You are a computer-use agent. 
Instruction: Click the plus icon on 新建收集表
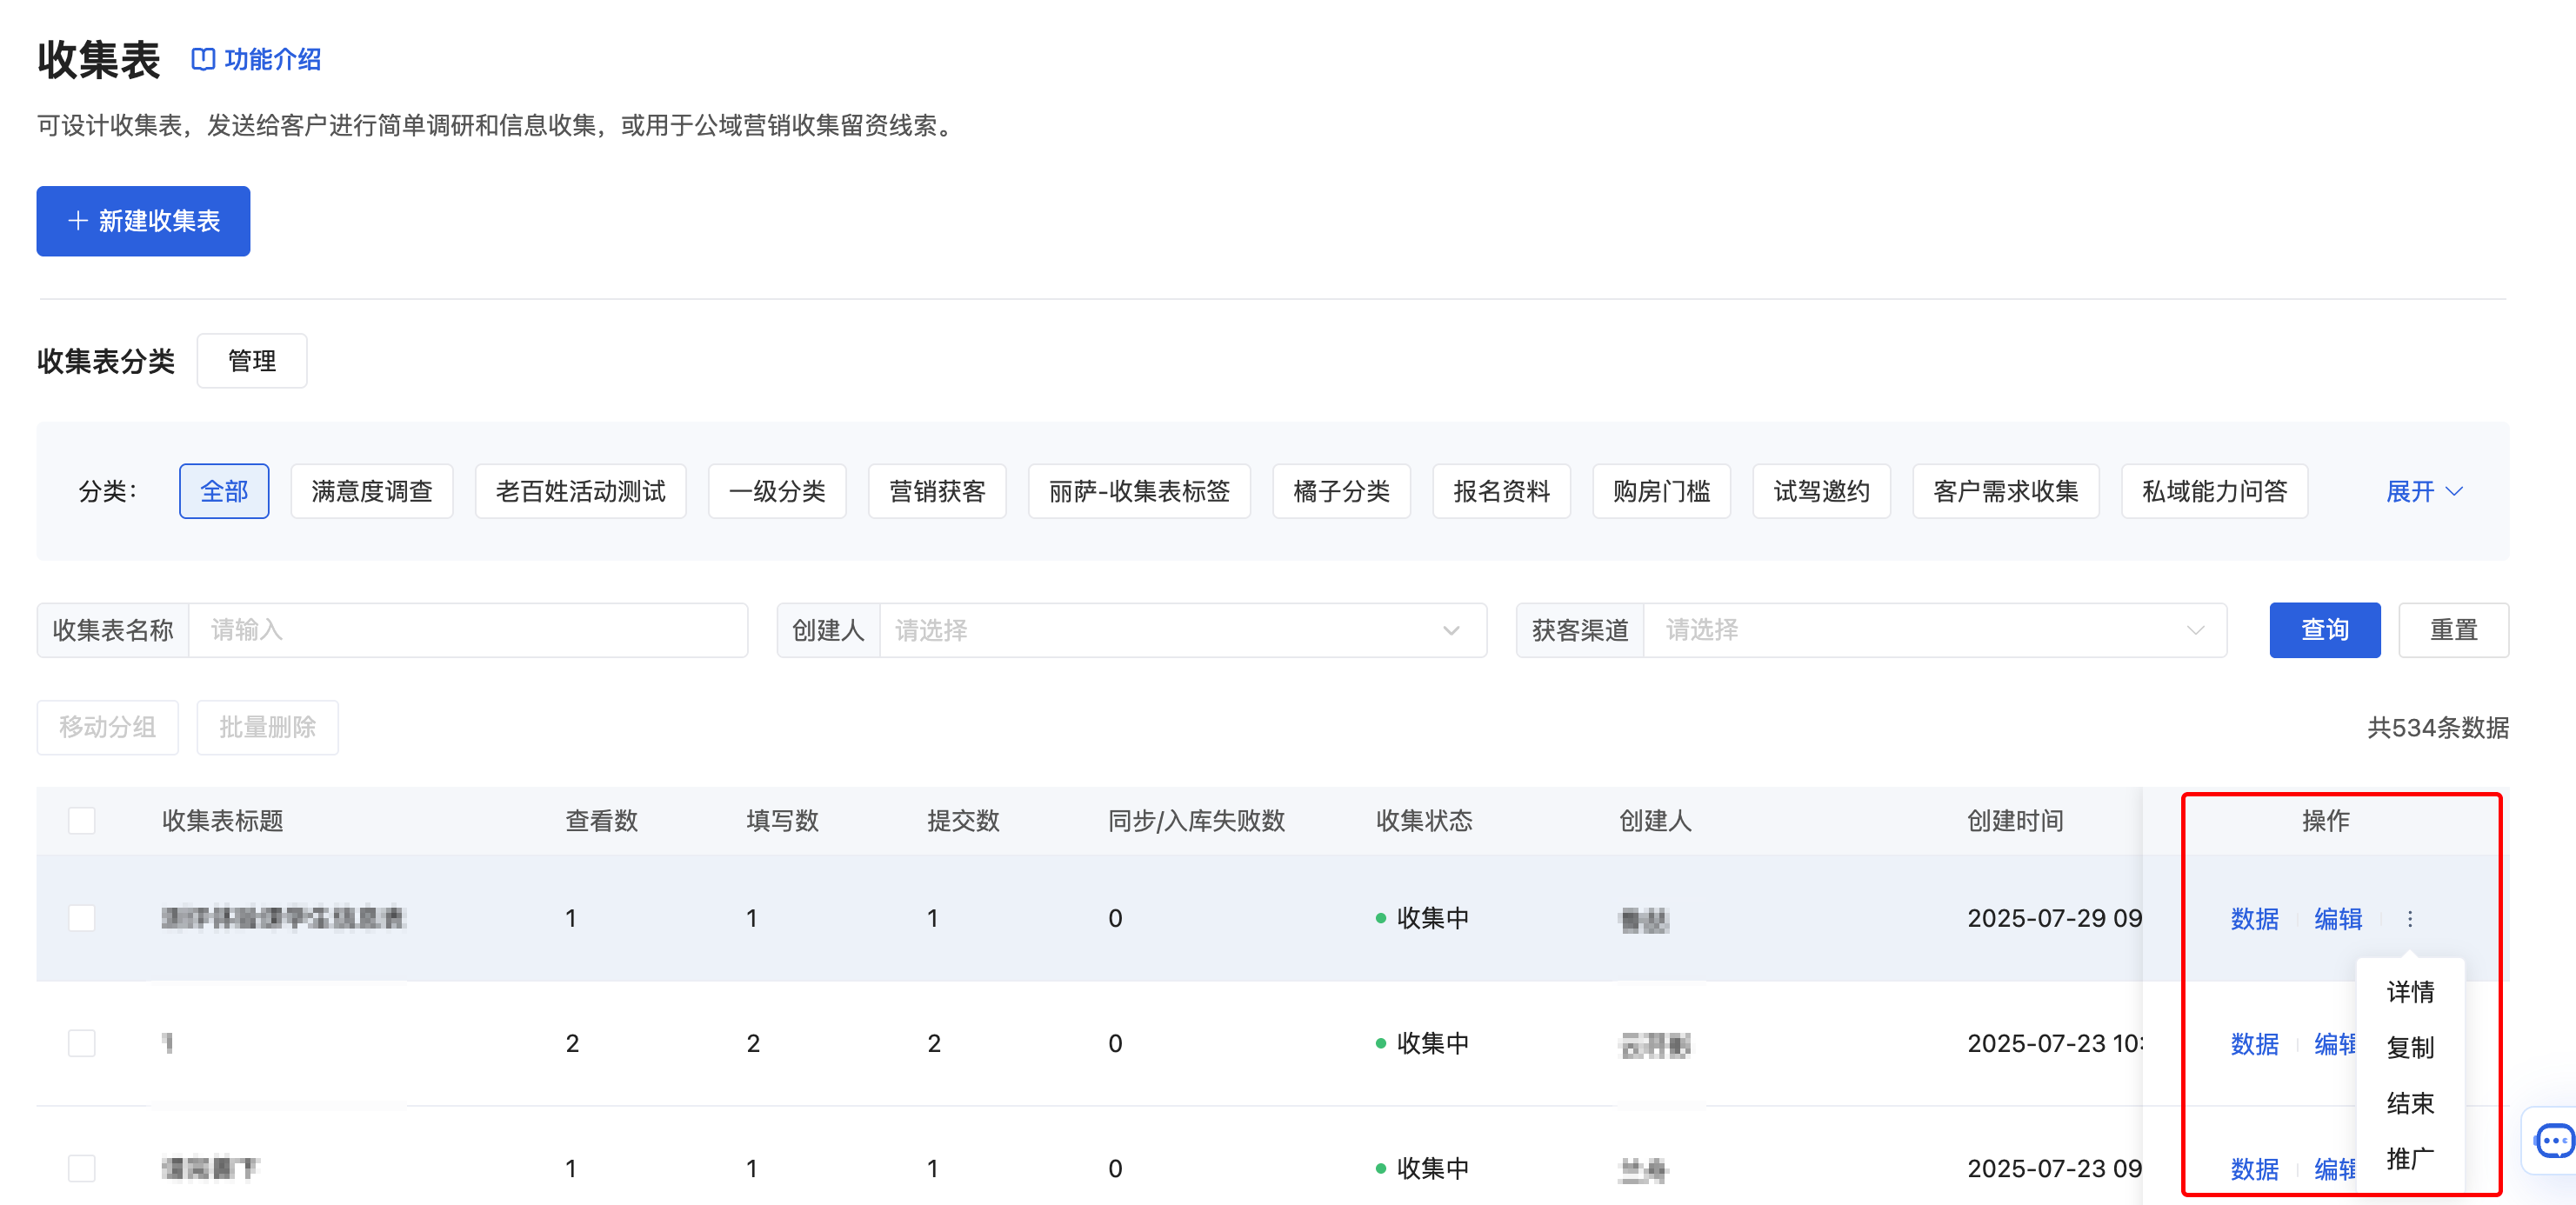(x=78, y=221)
